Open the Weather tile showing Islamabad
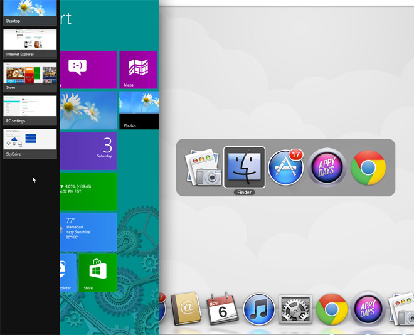This screenshot has width=414, height=335. click(x=88, y=232)
